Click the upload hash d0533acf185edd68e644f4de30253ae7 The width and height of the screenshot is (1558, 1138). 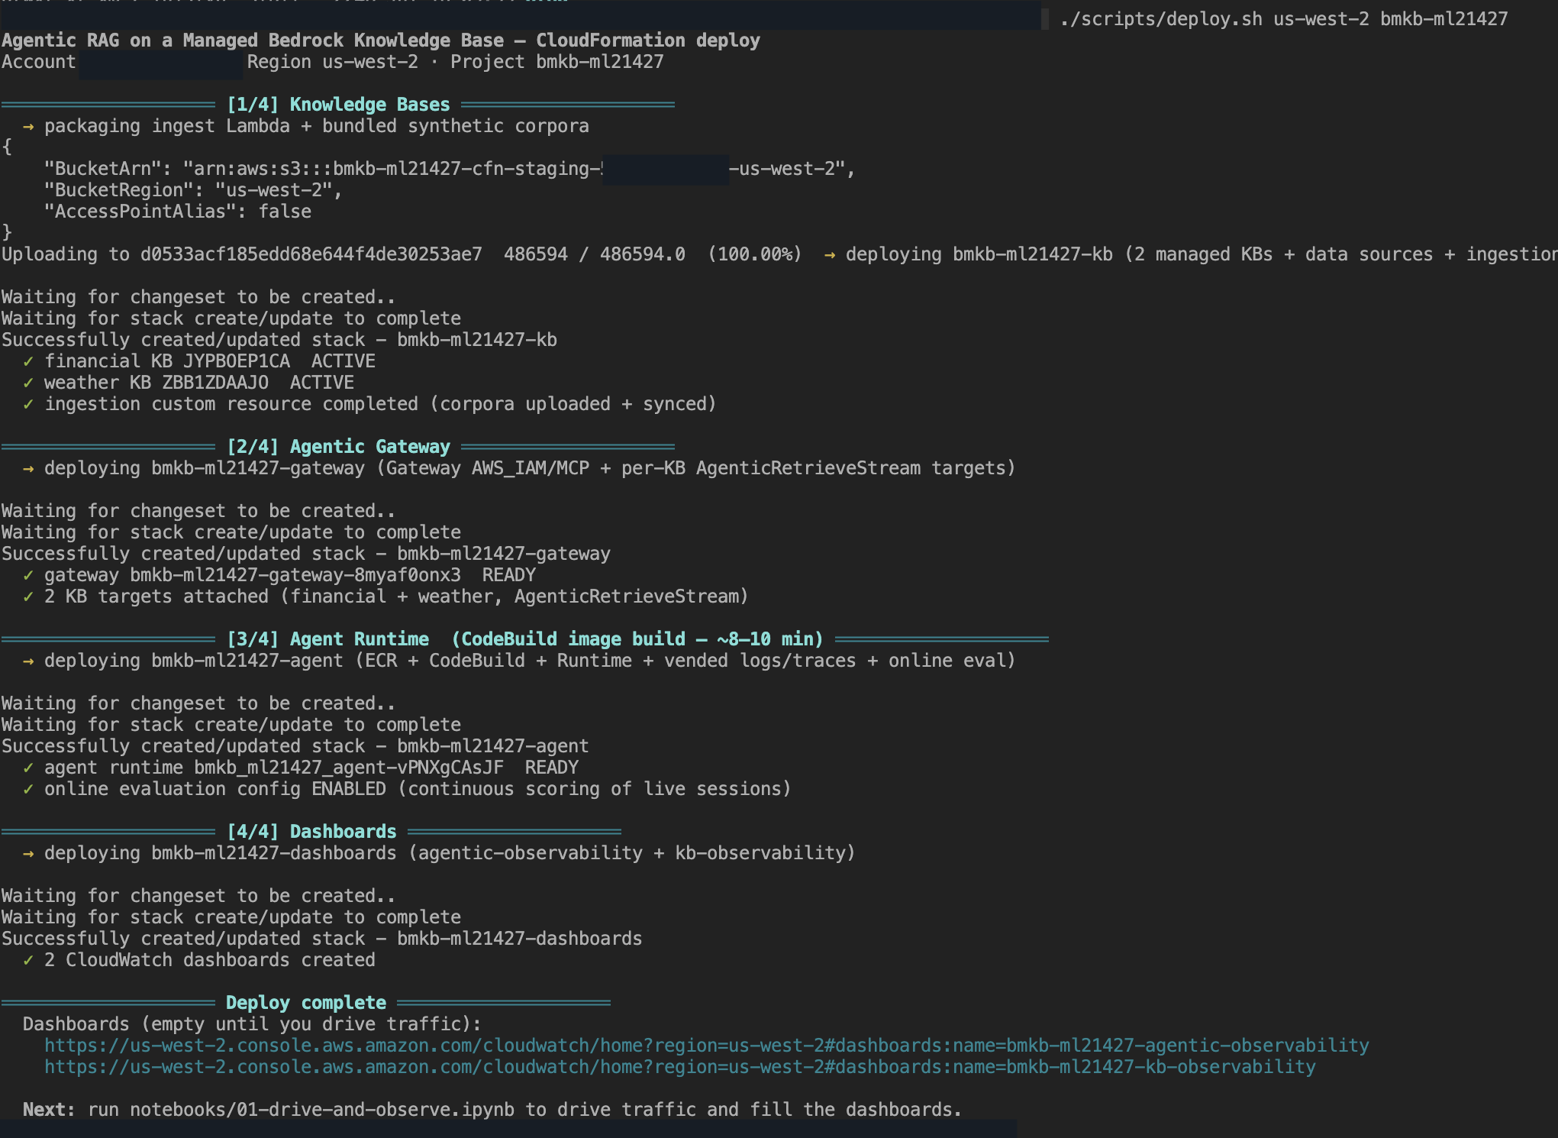[311, 254]
